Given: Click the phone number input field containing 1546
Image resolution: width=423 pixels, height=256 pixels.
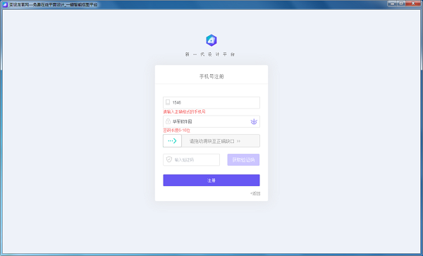Looking at the screenshot, I should (x=211, y=103).
